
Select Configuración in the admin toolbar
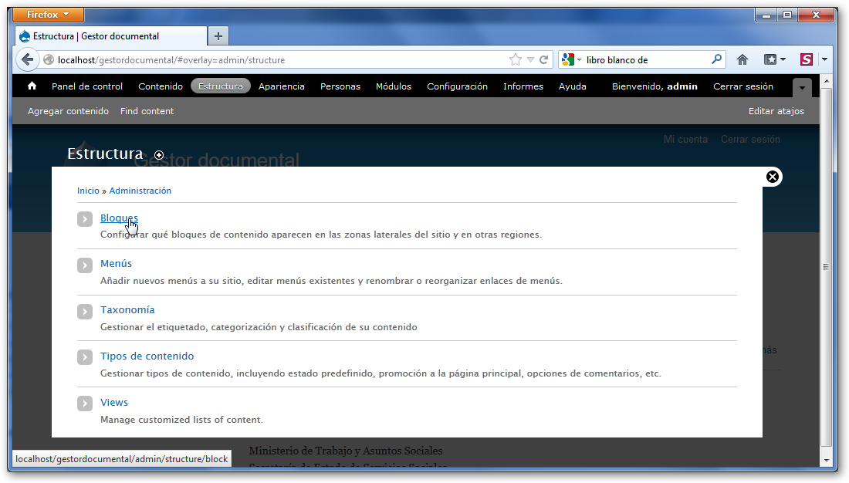tap(457, 86)
